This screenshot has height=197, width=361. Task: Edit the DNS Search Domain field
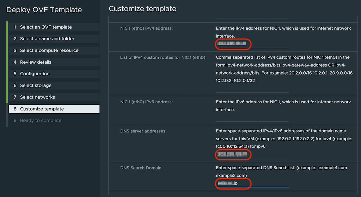pos(252,183)
